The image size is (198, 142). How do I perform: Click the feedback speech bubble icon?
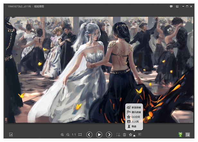tap(171, 6)
